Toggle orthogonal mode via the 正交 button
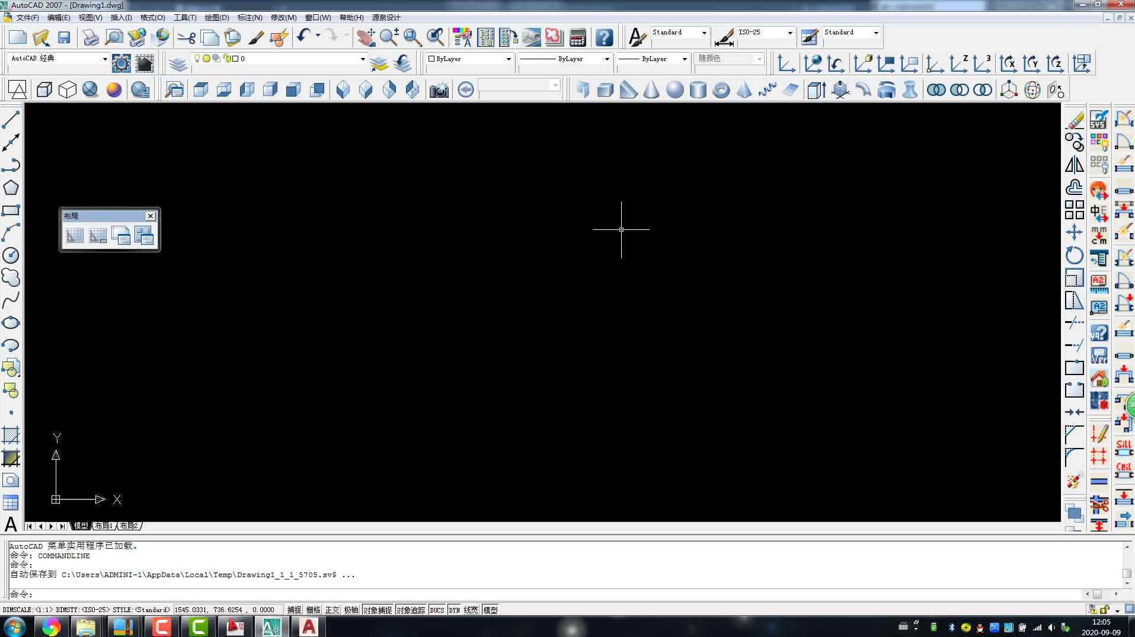The height and width of the screenshot is (637, 1135). click(332, 610)
